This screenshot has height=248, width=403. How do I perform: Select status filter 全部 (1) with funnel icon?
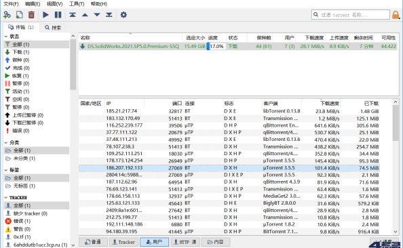point(37,45)
